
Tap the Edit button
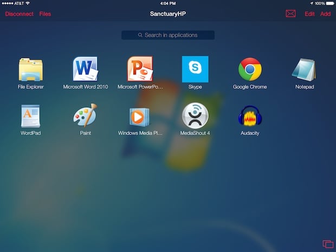click(309, 14)
